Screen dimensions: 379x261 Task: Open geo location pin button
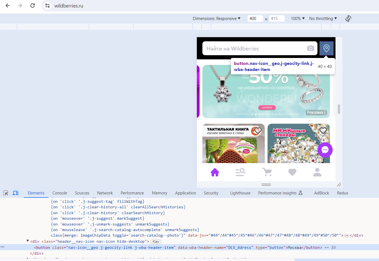coord(326,48)
